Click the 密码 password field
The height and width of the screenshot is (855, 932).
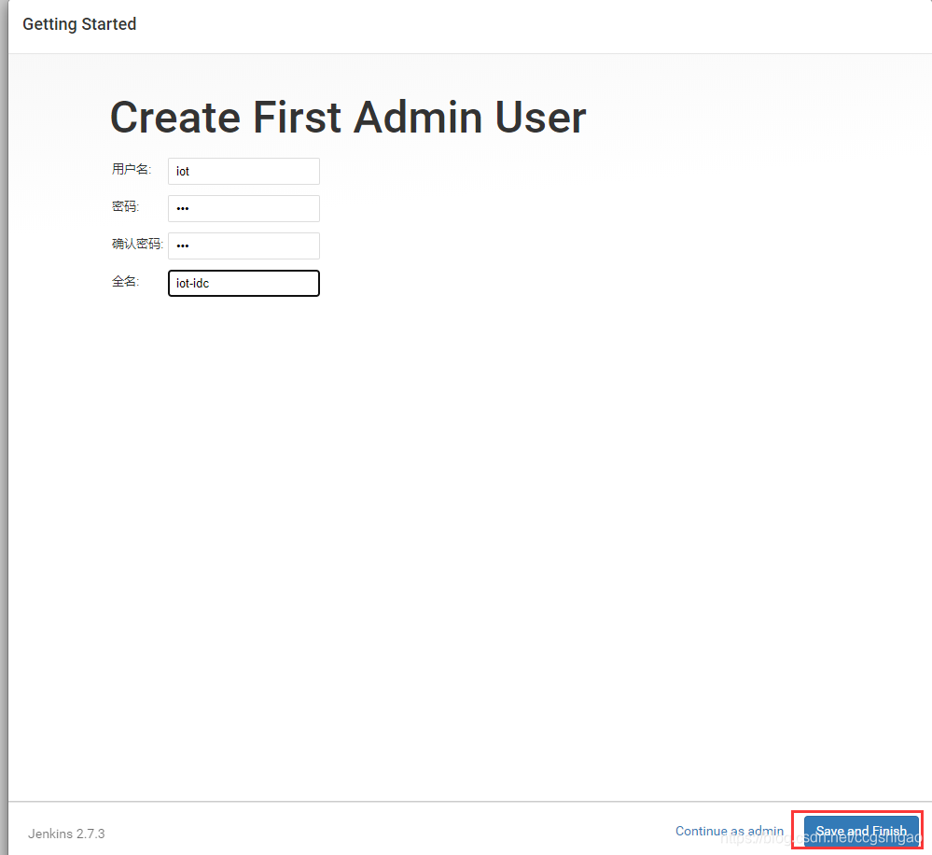(243, 209)
